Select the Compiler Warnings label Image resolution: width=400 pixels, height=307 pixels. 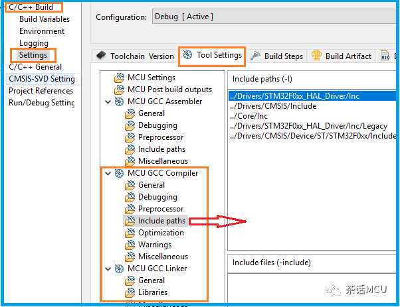coord(155,245)
